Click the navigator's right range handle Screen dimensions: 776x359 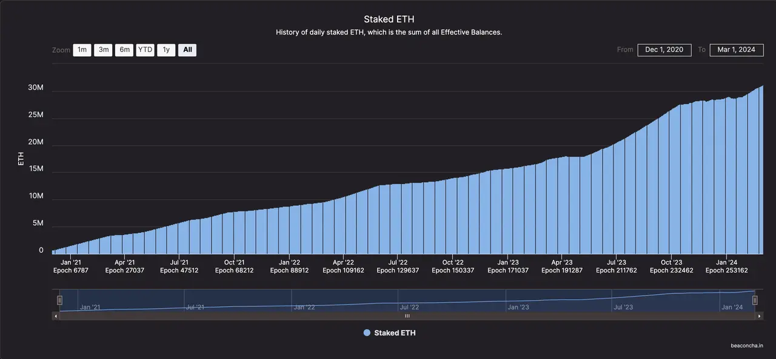coord(758,300)
